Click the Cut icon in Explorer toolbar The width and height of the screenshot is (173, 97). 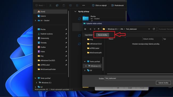coord(50,5)
